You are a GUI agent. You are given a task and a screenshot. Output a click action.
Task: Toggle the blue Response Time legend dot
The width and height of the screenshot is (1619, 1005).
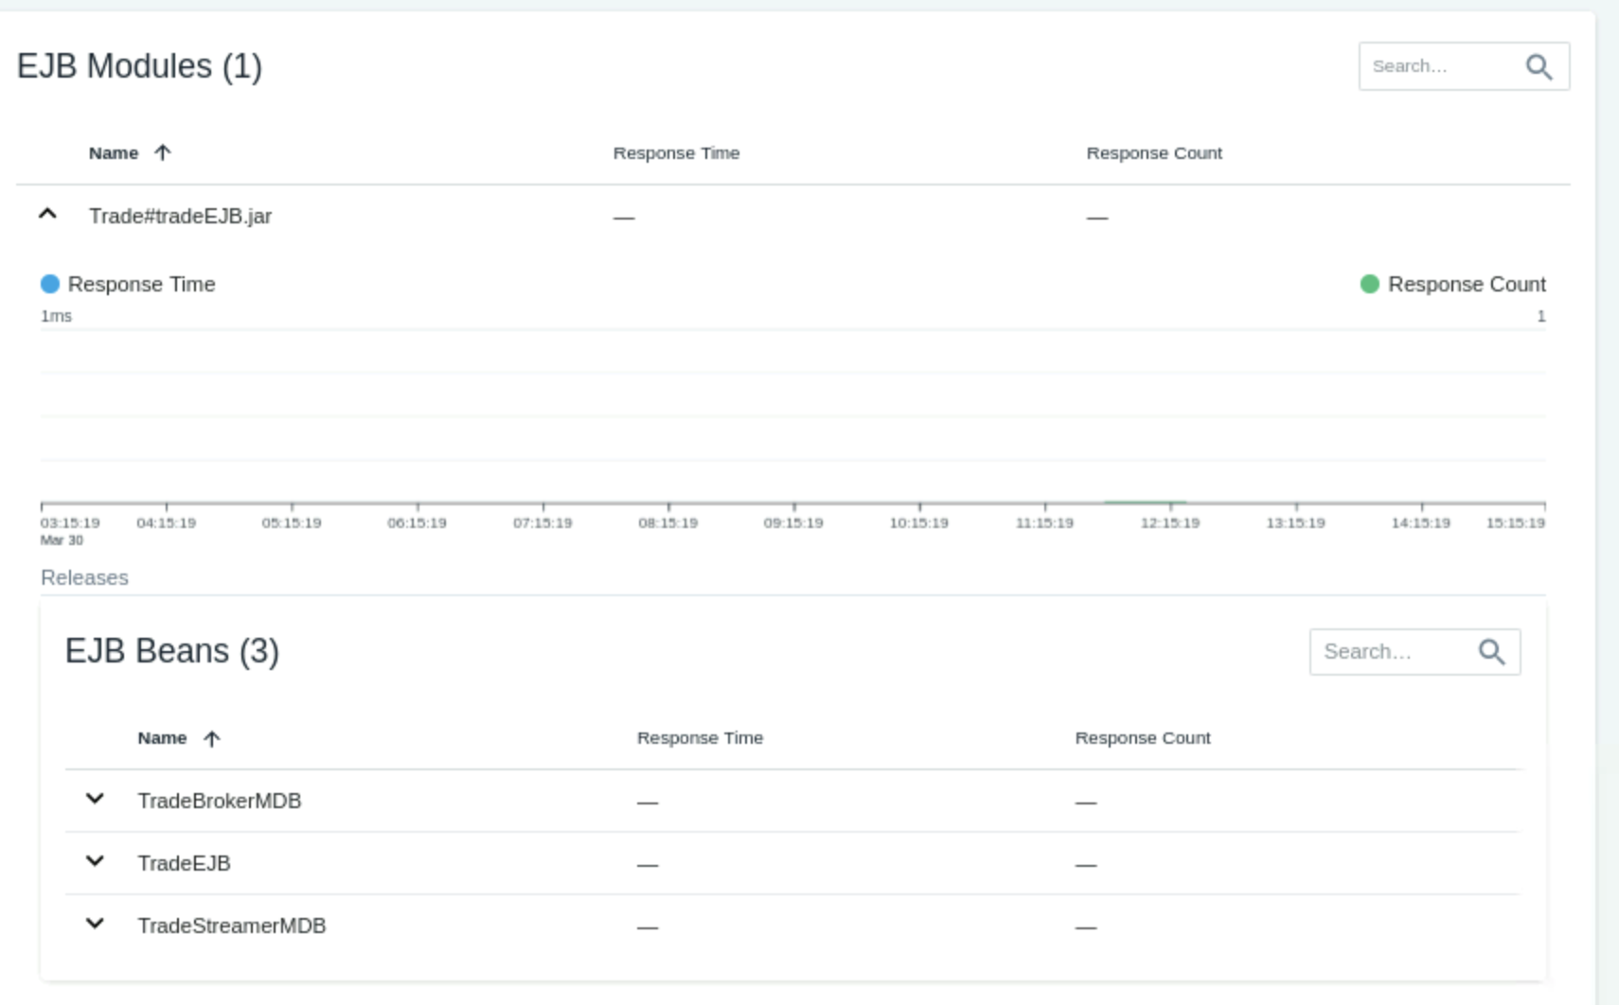(50, 284)
